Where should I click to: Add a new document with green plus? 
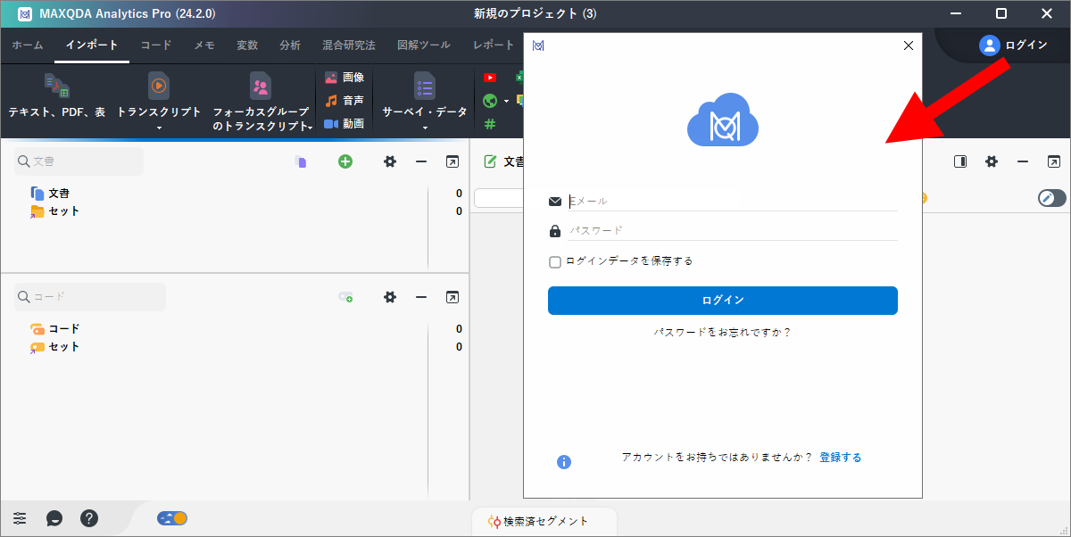(x=345, y=161)
